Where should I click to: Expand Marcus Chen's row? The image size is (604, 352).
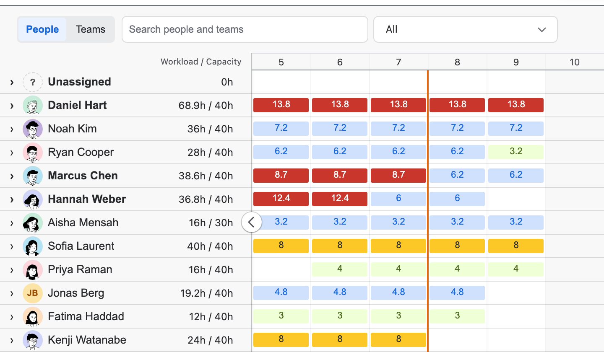pyautogui.click(x=12, y=176)
